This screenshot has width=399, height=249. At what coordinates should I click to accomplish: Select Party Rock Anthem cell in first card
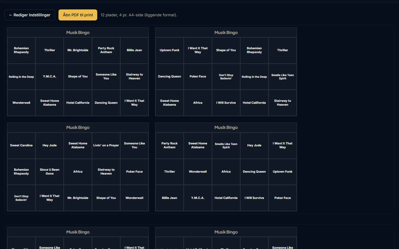tap(106, 50)
